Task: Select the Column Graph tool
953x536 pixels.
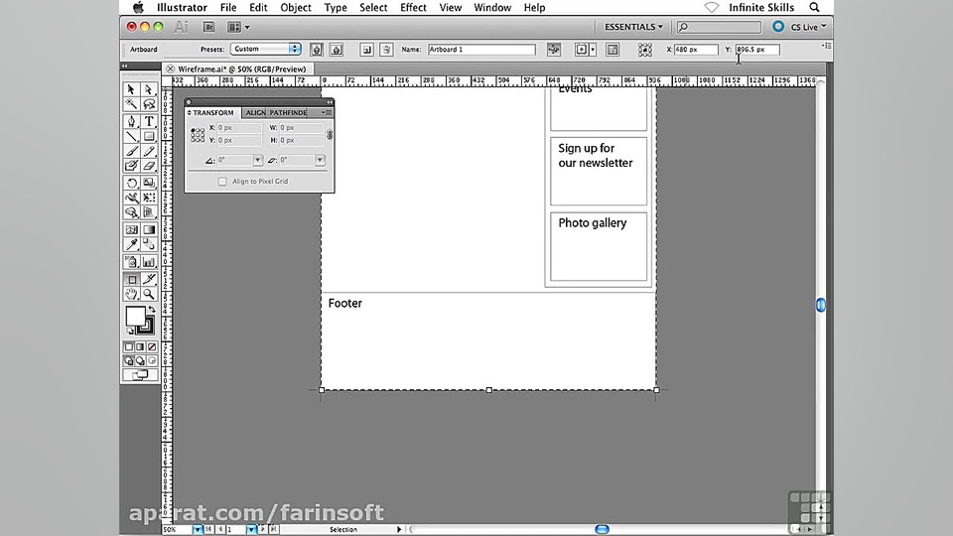Action: pos(149,262)
